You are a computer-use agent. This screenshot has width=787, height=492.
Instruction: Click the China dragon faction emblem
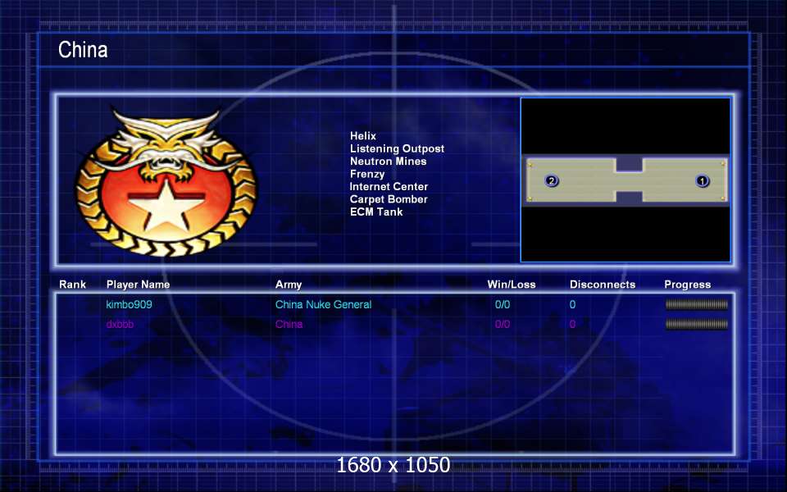(x=166, y=182)
